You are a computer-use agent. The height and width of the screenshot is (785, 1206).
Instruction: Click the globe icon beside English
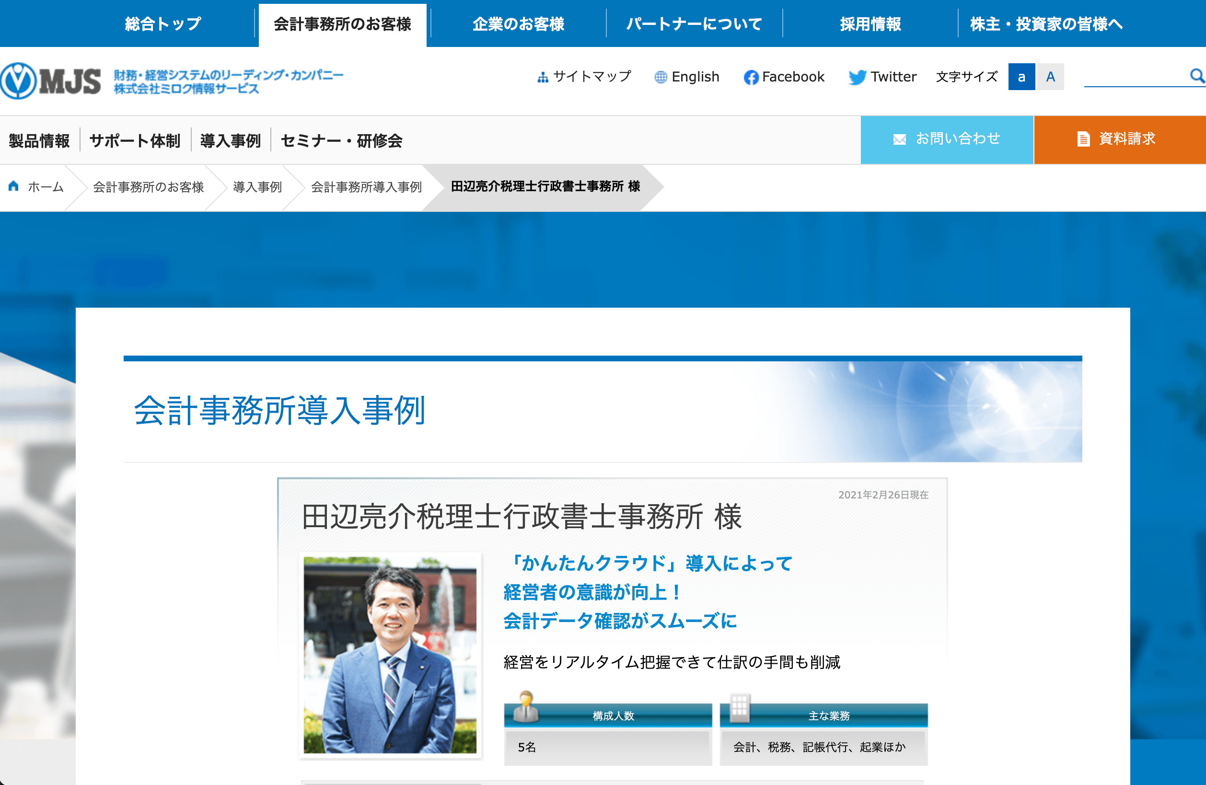coord(661,77)
